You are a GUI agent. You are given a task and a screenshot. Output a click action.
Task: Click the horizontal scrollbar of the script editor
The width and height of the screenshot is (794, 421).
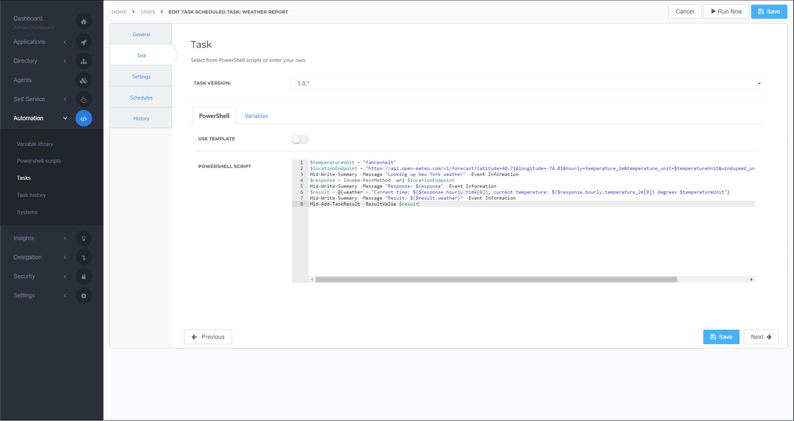(x=496, y=280)
